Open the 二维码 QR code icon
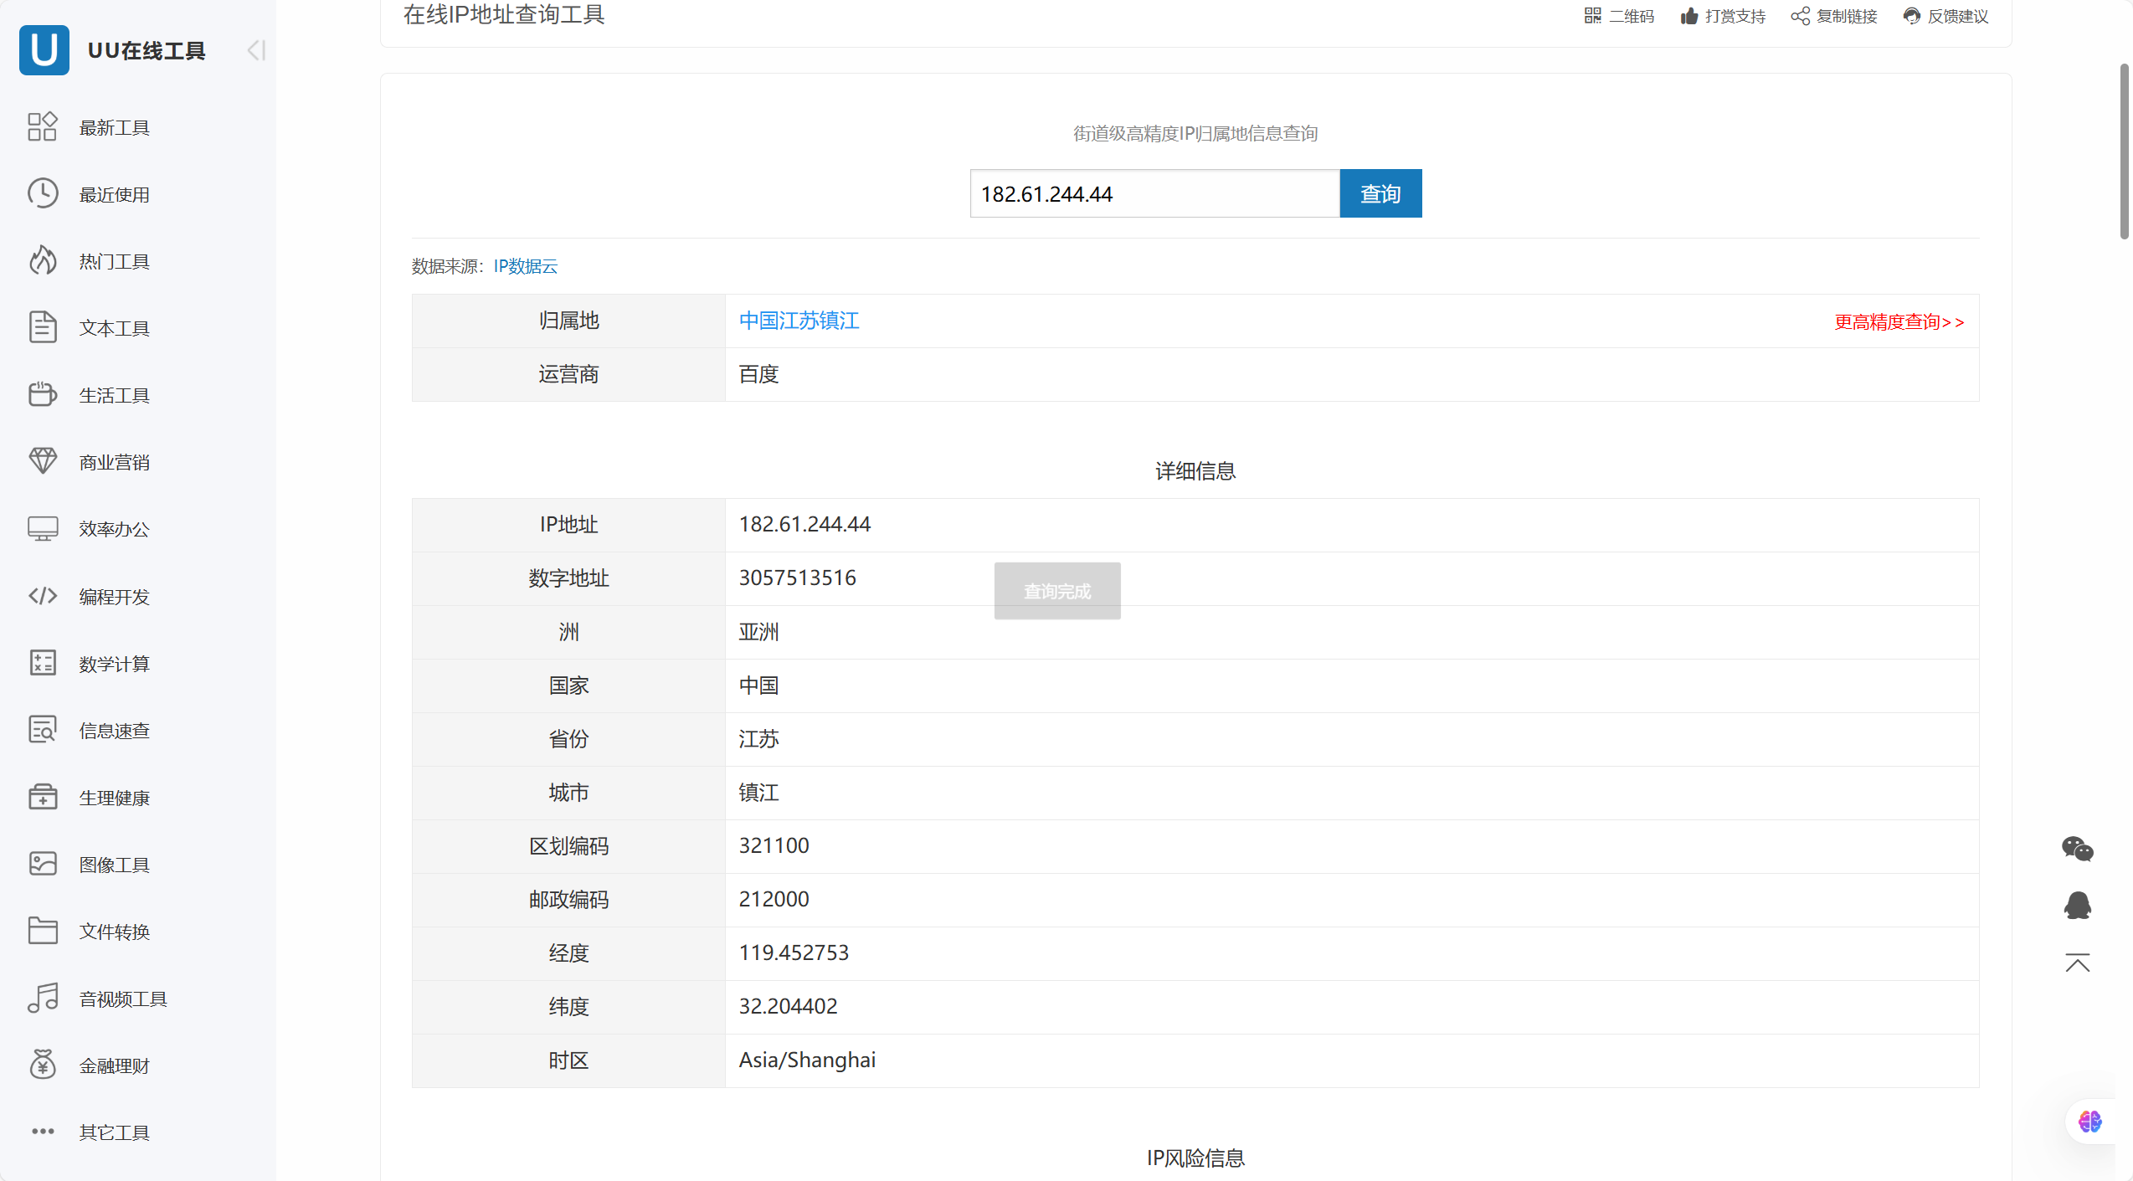This screenshot has width=2133, height=1181. tap(1592, 16)
